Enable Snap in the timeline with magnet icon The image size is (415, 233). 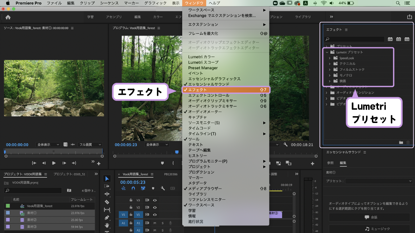pos(133,188)
